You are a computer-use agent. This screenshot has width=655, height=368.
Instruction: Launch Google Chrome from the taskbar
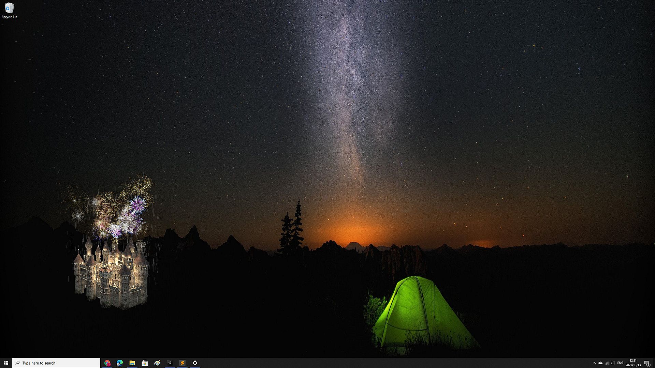point(107,363)
